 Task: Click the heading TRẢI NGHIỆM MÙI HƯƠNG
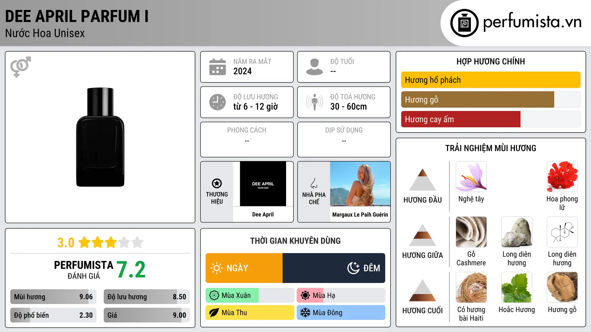tap(491, 148)
